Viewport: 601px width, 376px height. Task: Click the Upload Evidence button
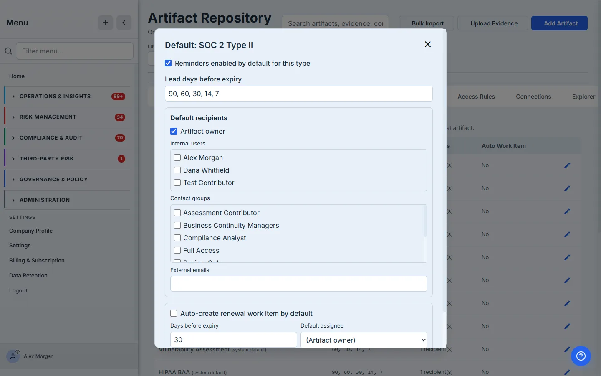point(494,23)
